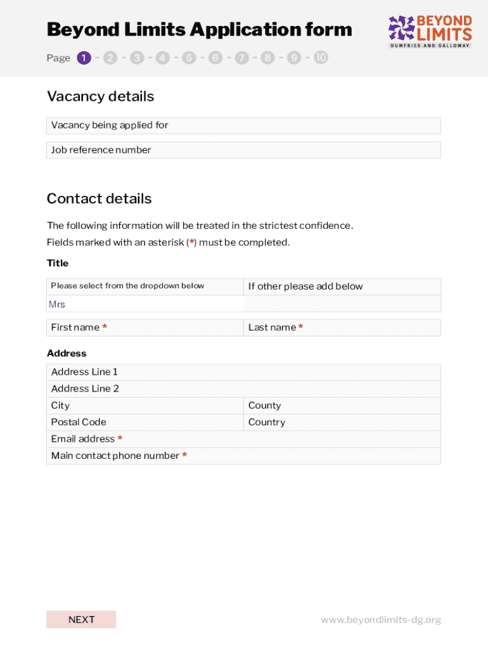488x649 pixels.
Task: Go to page 2 circle
Action: coord(110,58)
